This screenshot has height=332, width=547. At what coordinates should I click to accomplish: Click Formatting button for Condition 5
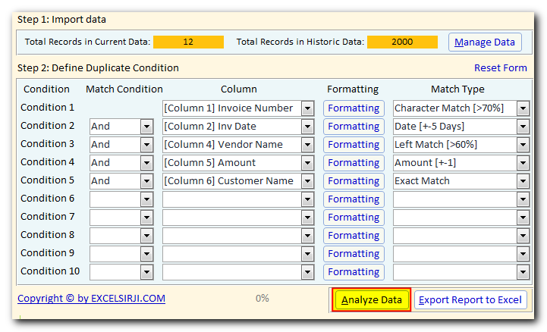354,181
